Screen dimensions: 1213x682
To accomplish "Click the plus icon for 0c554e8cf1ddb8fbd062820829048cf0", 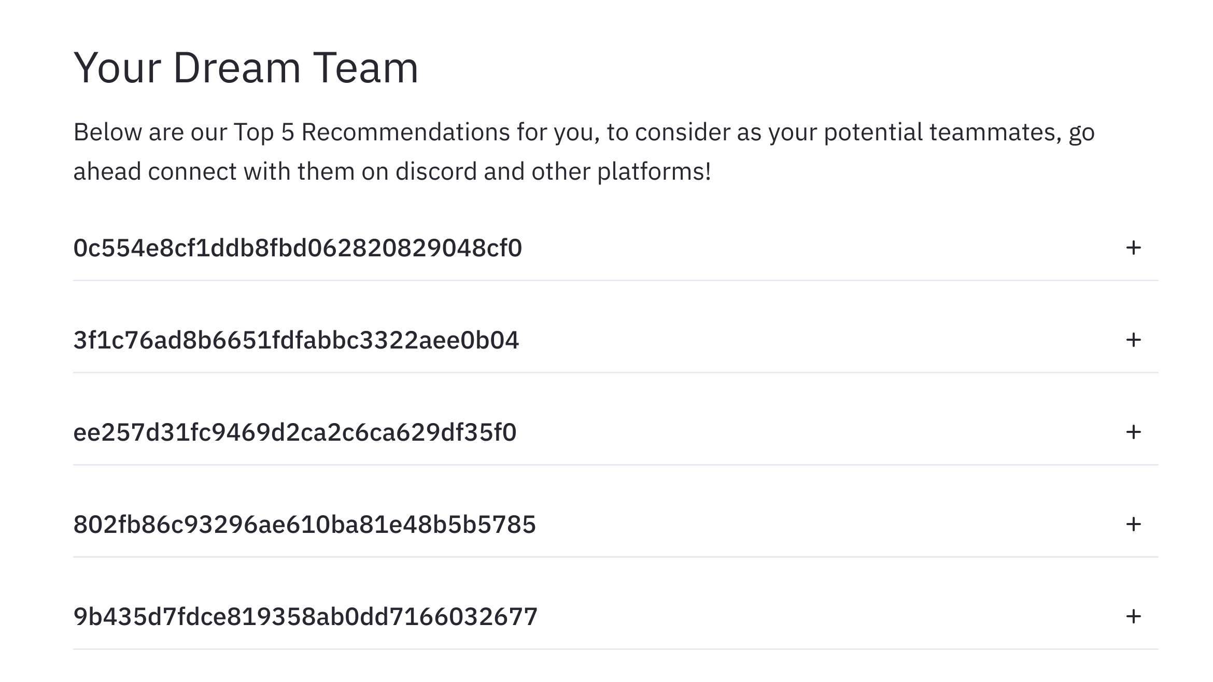I will point(1133,248).
